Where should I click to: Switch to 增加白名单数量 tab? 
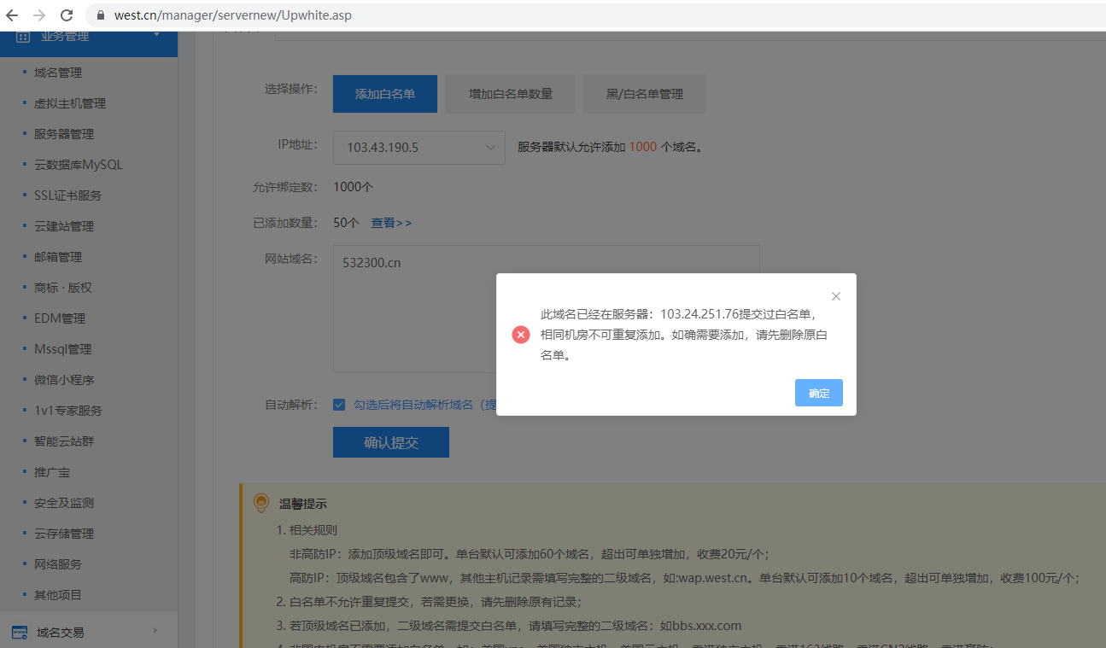pyautogui.click(x=510, y=94)
